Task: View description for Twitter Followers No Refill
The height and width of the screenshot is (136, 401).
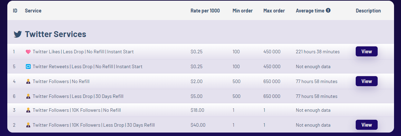Action: click(367, 81)
